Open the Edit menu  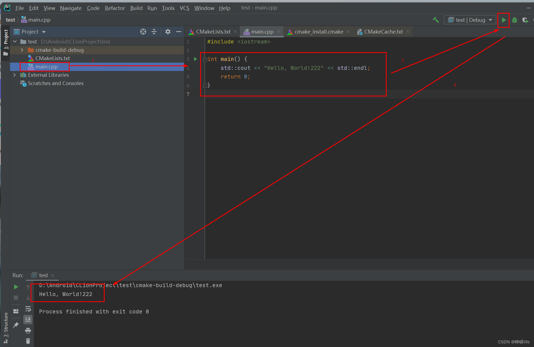pyautogui.click(x=34, y=8)
